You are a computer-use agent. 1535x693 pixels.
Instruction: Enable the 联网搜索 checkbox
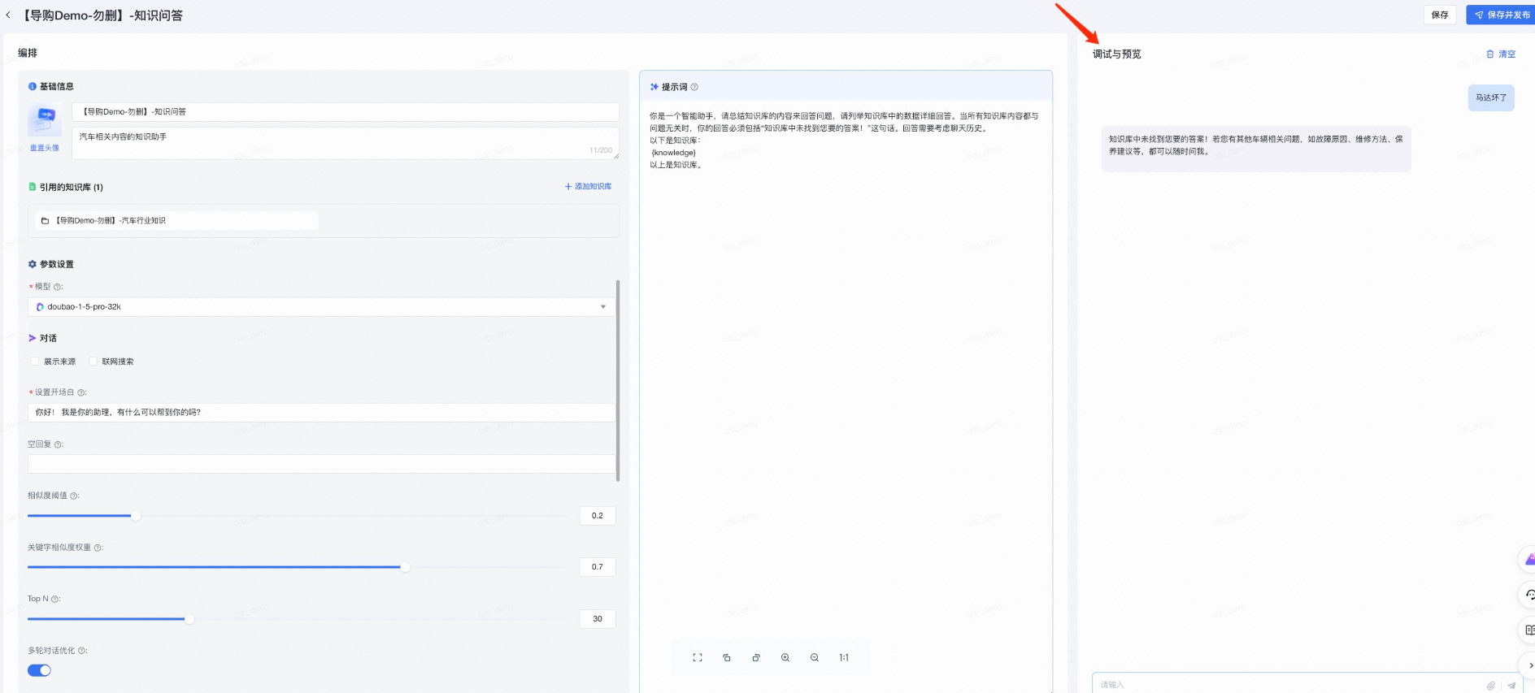click(x=93, y=362)
